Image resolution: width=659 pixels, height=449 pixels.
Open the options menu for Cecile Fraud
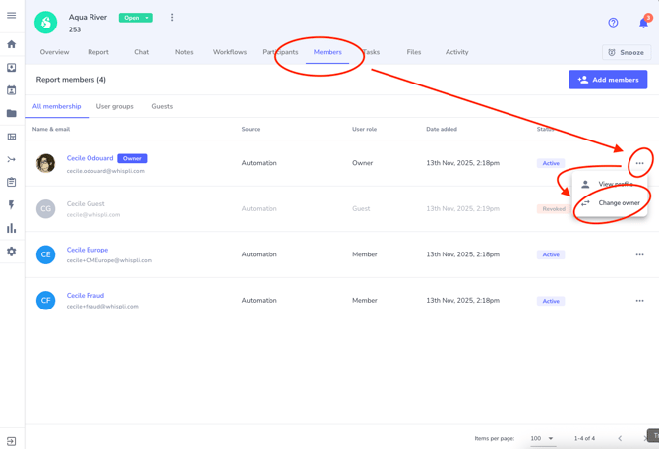639,301
